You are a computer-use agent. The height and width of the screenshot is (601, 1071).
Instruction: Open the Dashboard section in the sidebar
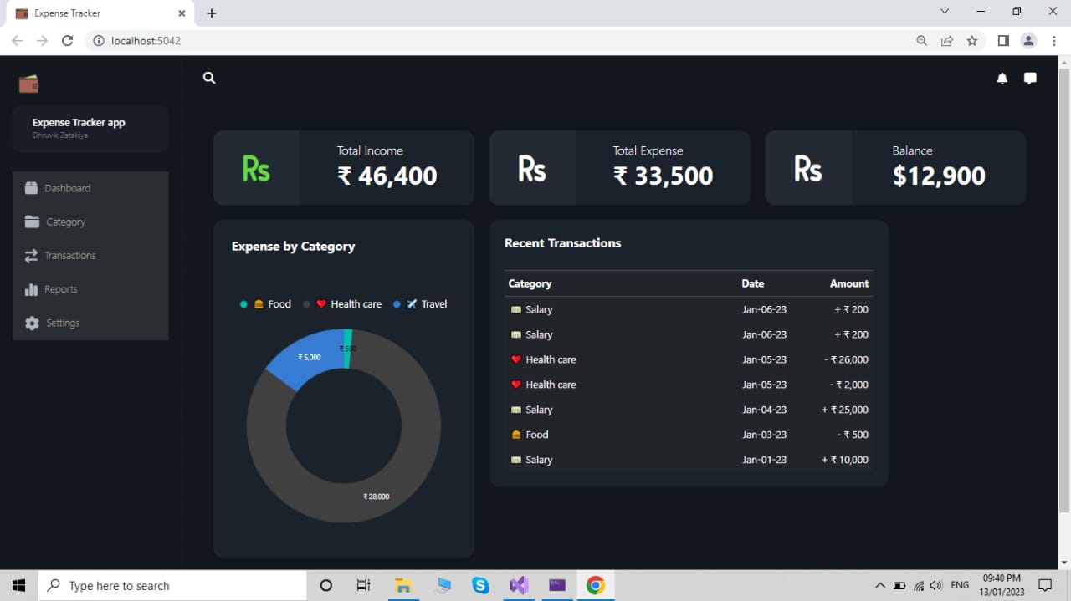pos(66,188)
